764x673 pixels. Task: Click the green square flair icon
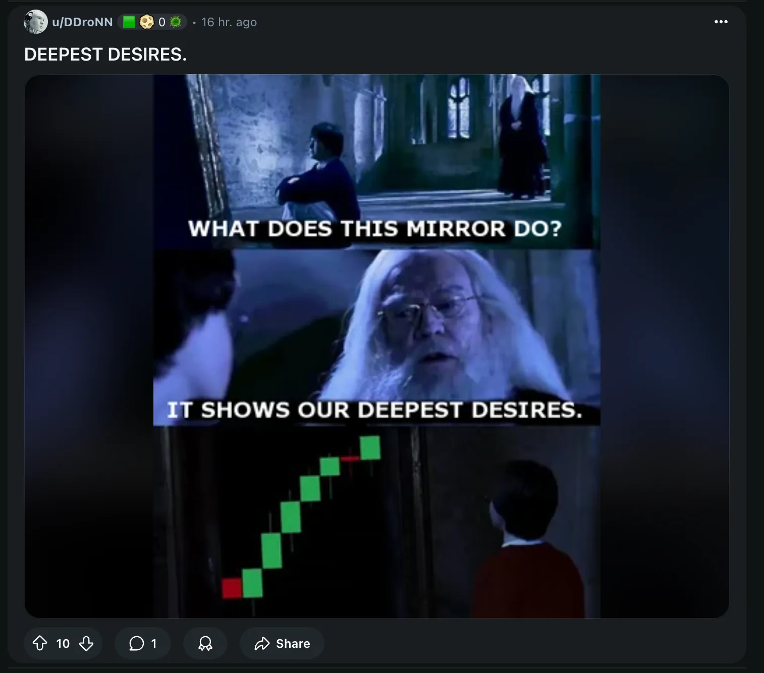click(x=129, y=22)
